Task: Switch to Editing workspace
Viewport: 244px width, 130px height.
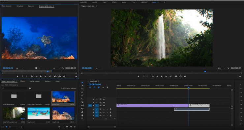Action: coord(95,2)
